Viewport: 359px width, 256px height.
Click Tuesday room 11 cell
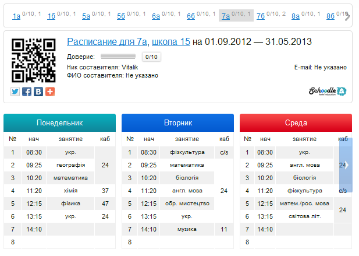point(224,229)
